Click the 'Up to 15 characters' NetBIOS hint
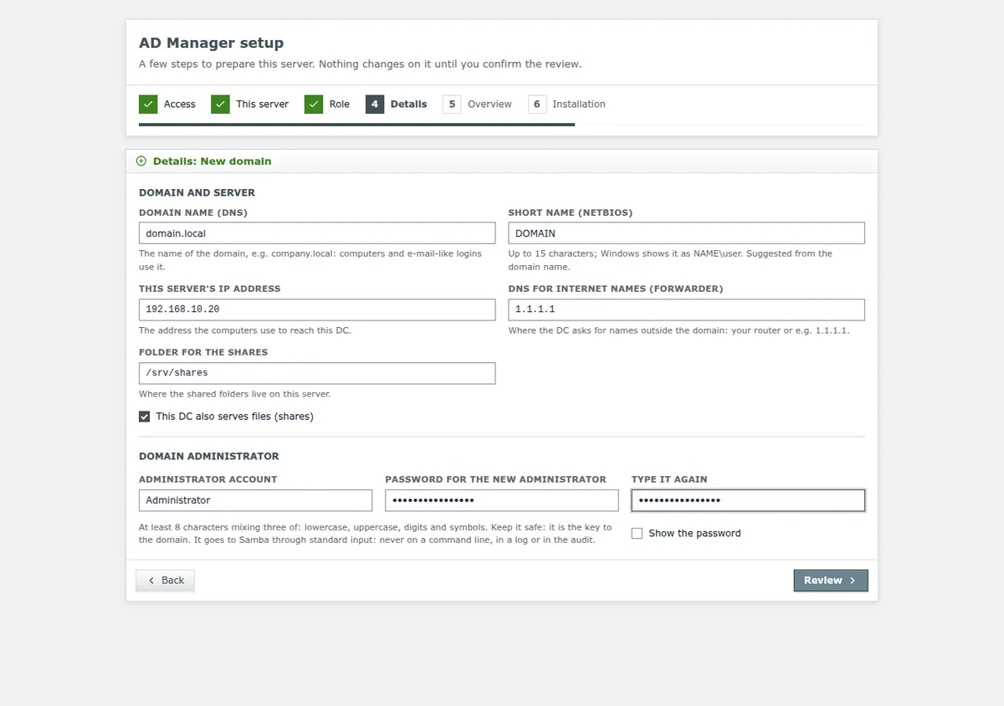This screenshot has width=1004, height=706. pos(670,260)
